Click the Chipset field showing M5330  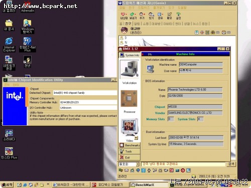pos(195,107)
